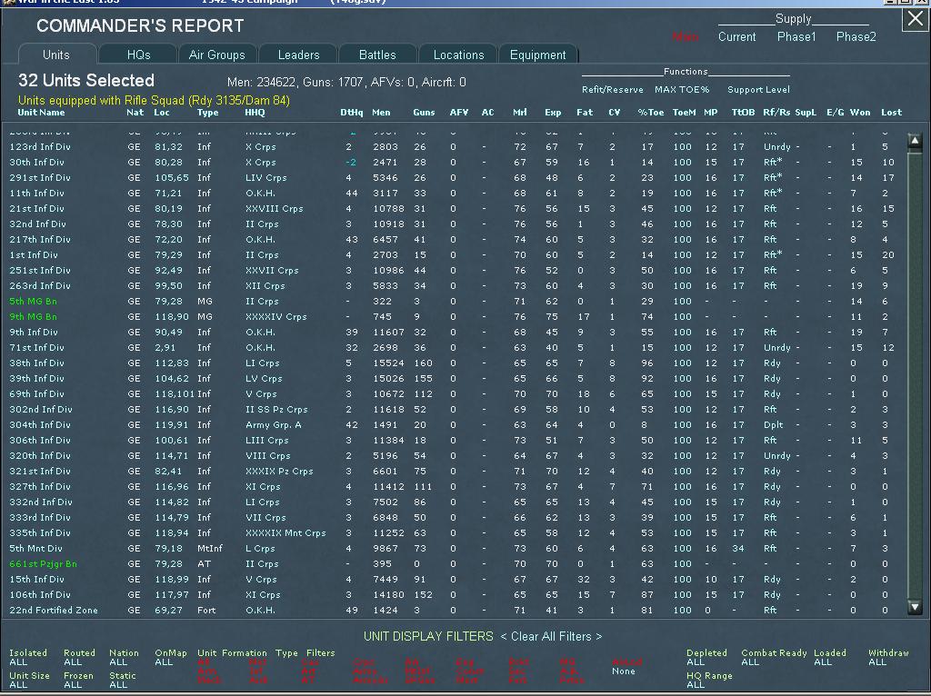Click HHQ XXXXIX Mnt Crps for 335th Inf Div
The image size is (931, 696).
pos(285,532)
